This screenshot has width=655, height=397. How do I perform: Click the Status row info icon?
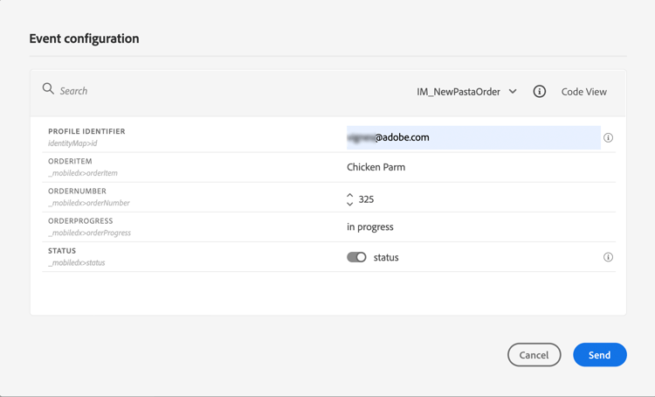[x=608, y=257]
